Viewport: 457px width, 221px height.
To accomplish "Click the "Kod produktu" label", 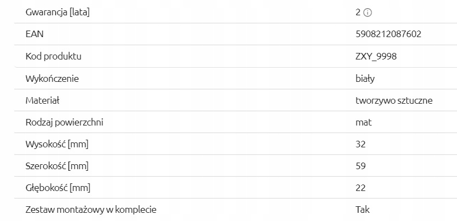I will coord(54,56).
